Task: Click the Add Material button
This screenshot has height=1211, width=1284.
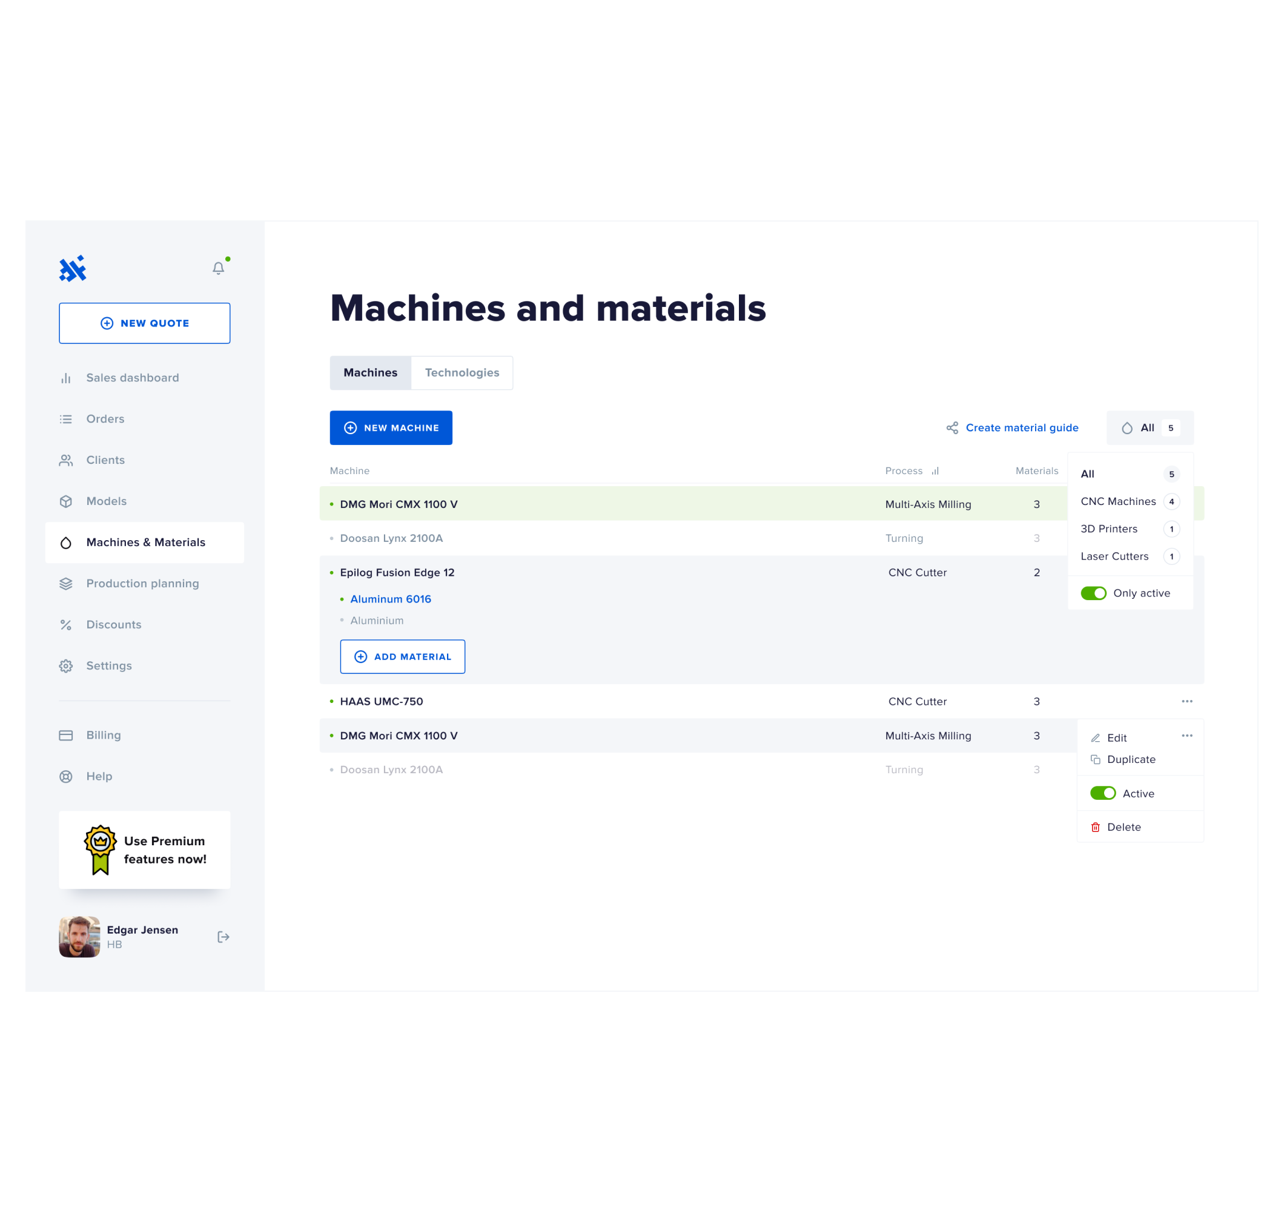Action: click(x=402, y=656)
